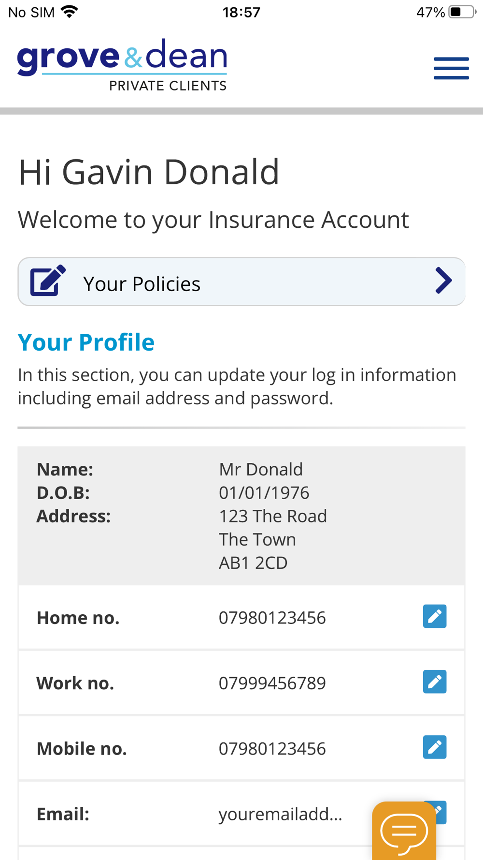Screen dimensions: 483x860
Task: Tap the truncated email address text
Action: (x=280, y=814)
